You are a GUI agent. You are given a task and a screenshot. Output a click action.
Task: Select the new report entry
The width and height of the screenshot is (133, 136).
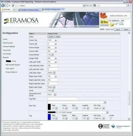pyautogui.click(x=10, y=69)
